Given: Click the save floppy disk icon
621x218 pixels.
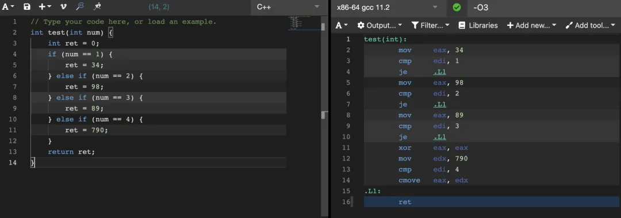Looking at the screenshot, I should pyautogui.click(x=27, y=7).
